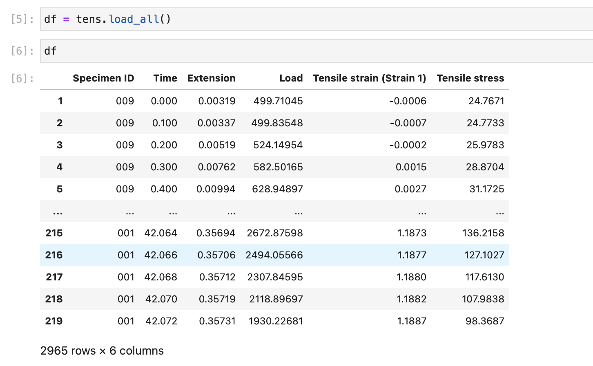Click the strain value -0.0002
This screenshot has height=366, width=593.
408,145
